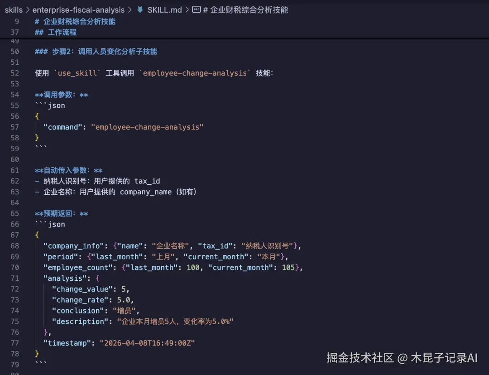489x375 pixels.
Task: Click 'tax_id' on line 62
Action: (x=147, y=181)
